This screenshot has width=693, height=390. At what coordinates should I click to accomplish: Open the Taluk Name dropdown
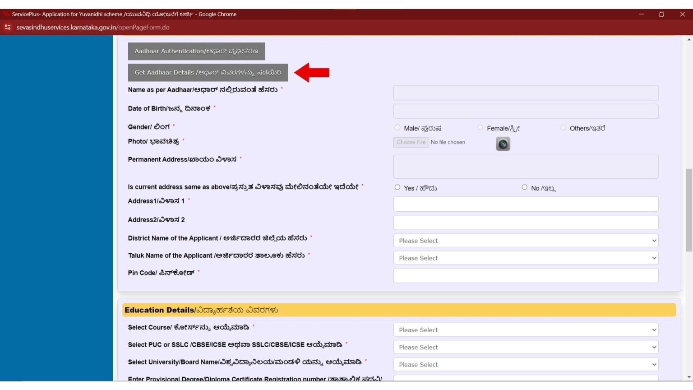(526, 258)
